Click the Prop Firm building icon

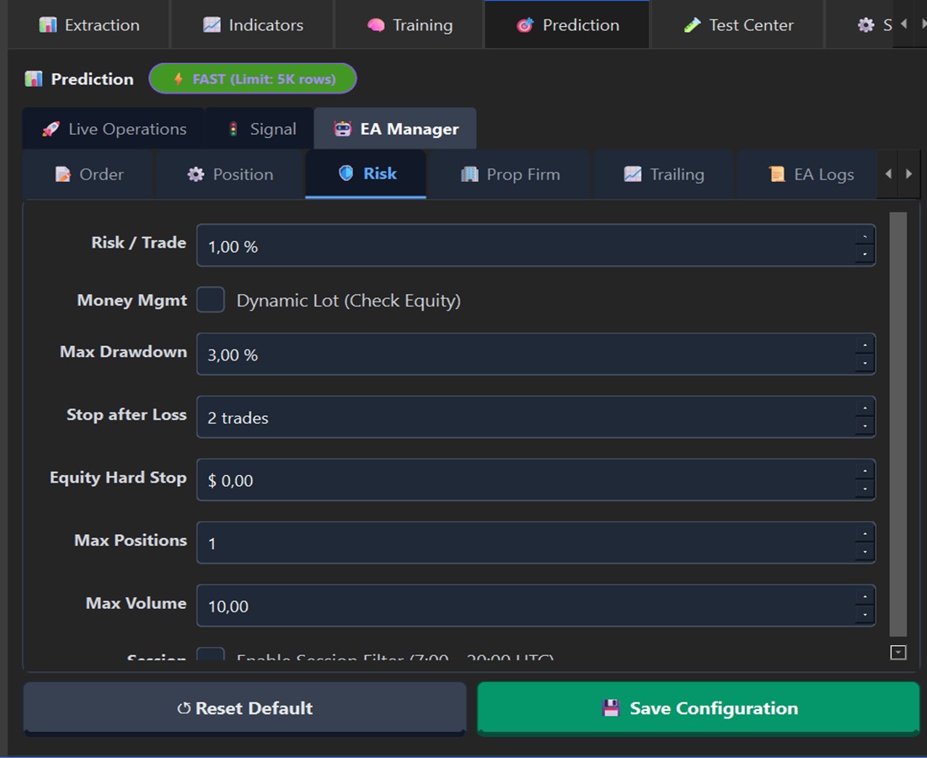point(469,174)
